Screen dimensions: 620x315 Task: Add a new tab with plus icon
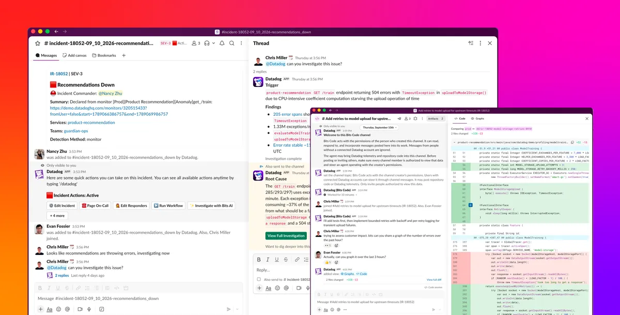[123, 55]
